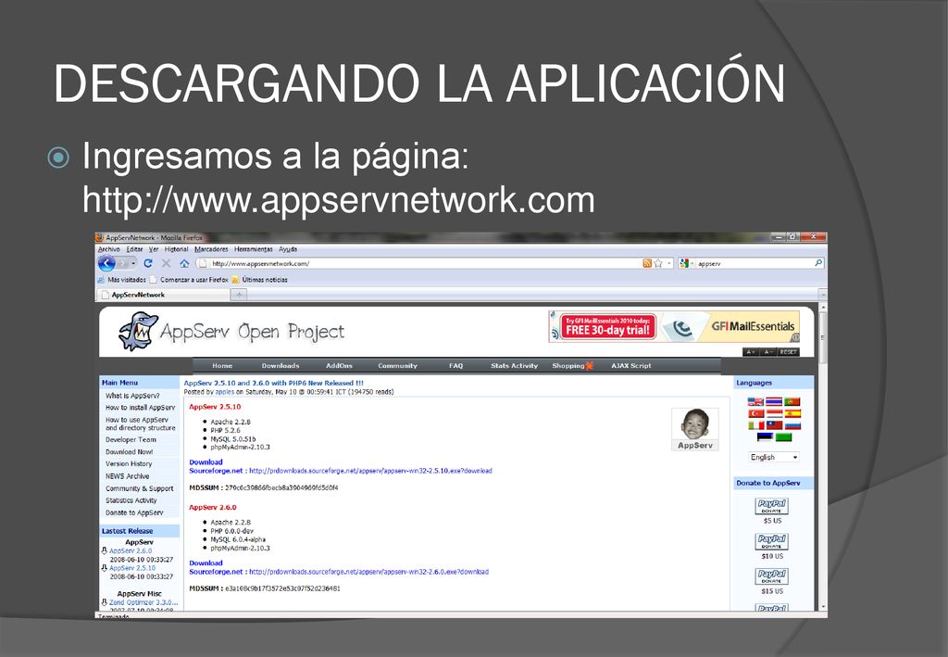Select the Turkey flag language icon

(x=755, y=414)
